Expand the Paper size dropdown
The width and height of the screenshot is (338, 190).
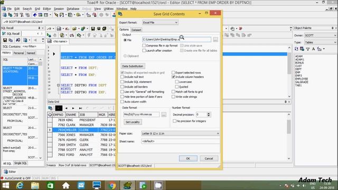180,134
